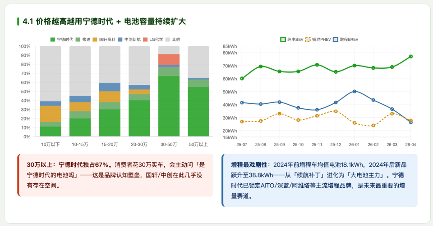Screen dimensions: 433x226
Task: Click the EREV data point at 26-03
Action: coord(392,109)
